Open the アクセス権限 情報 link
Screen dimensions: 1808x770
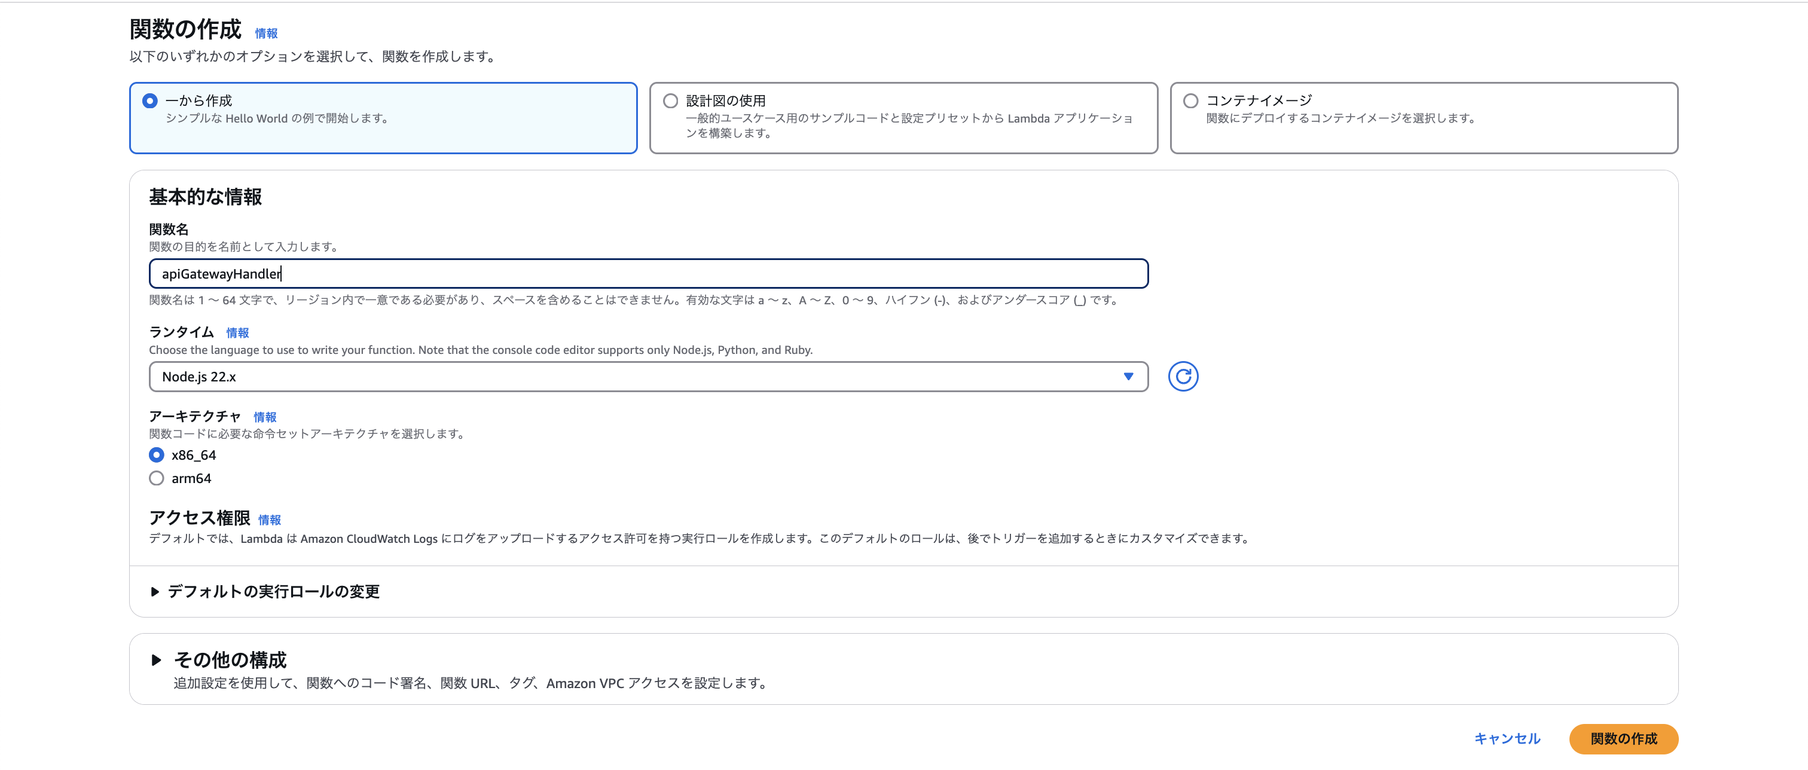pos(270,520)
